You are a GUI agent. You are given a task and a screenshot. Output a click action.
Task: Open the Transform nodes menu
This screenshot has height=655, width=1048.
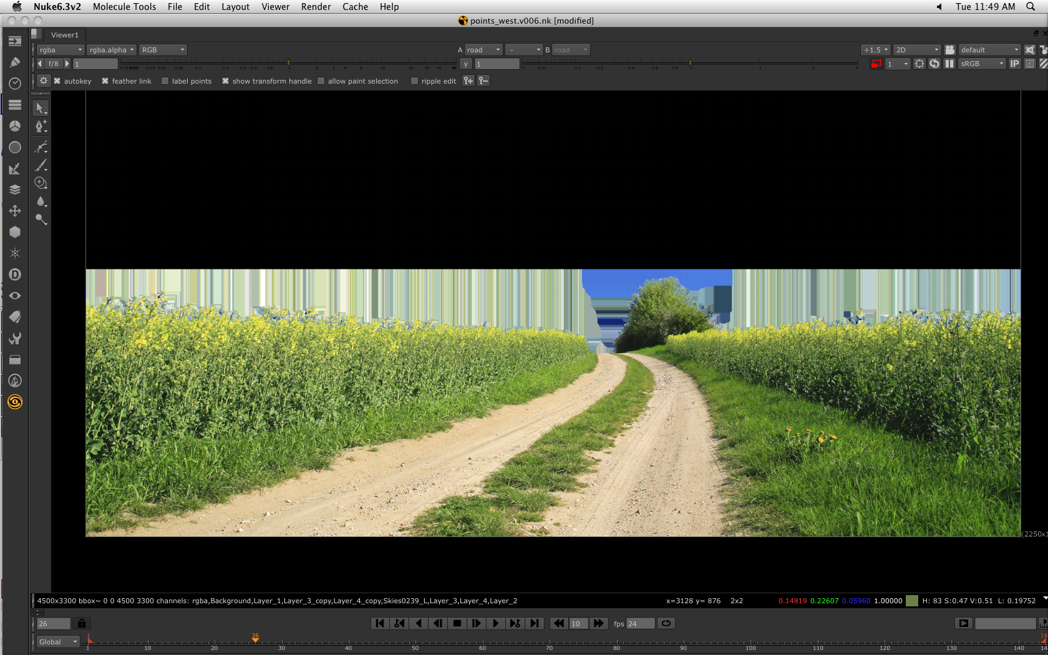tap(15, 211)
